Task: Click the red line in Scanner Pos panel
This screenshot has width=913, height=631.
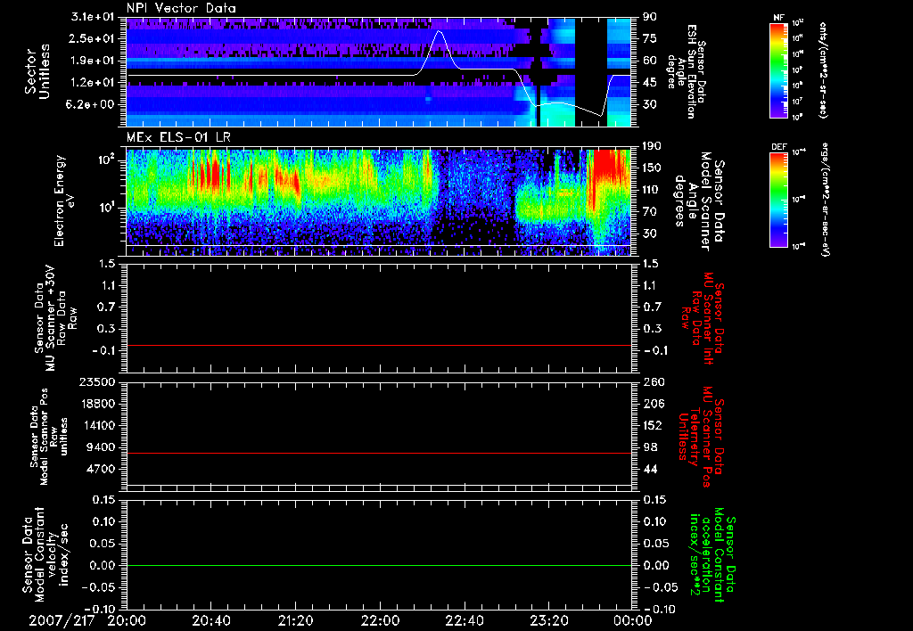Action: point(379,453)
